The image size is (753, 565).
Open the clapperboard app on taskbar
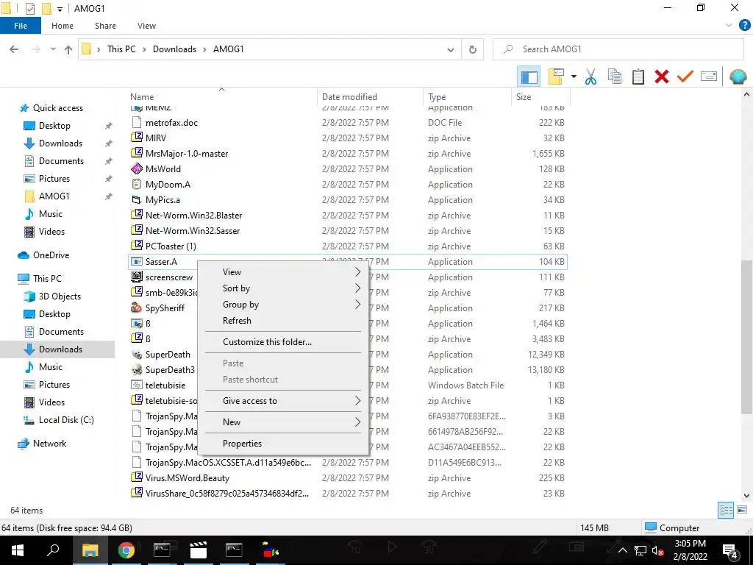coord(198,550)
